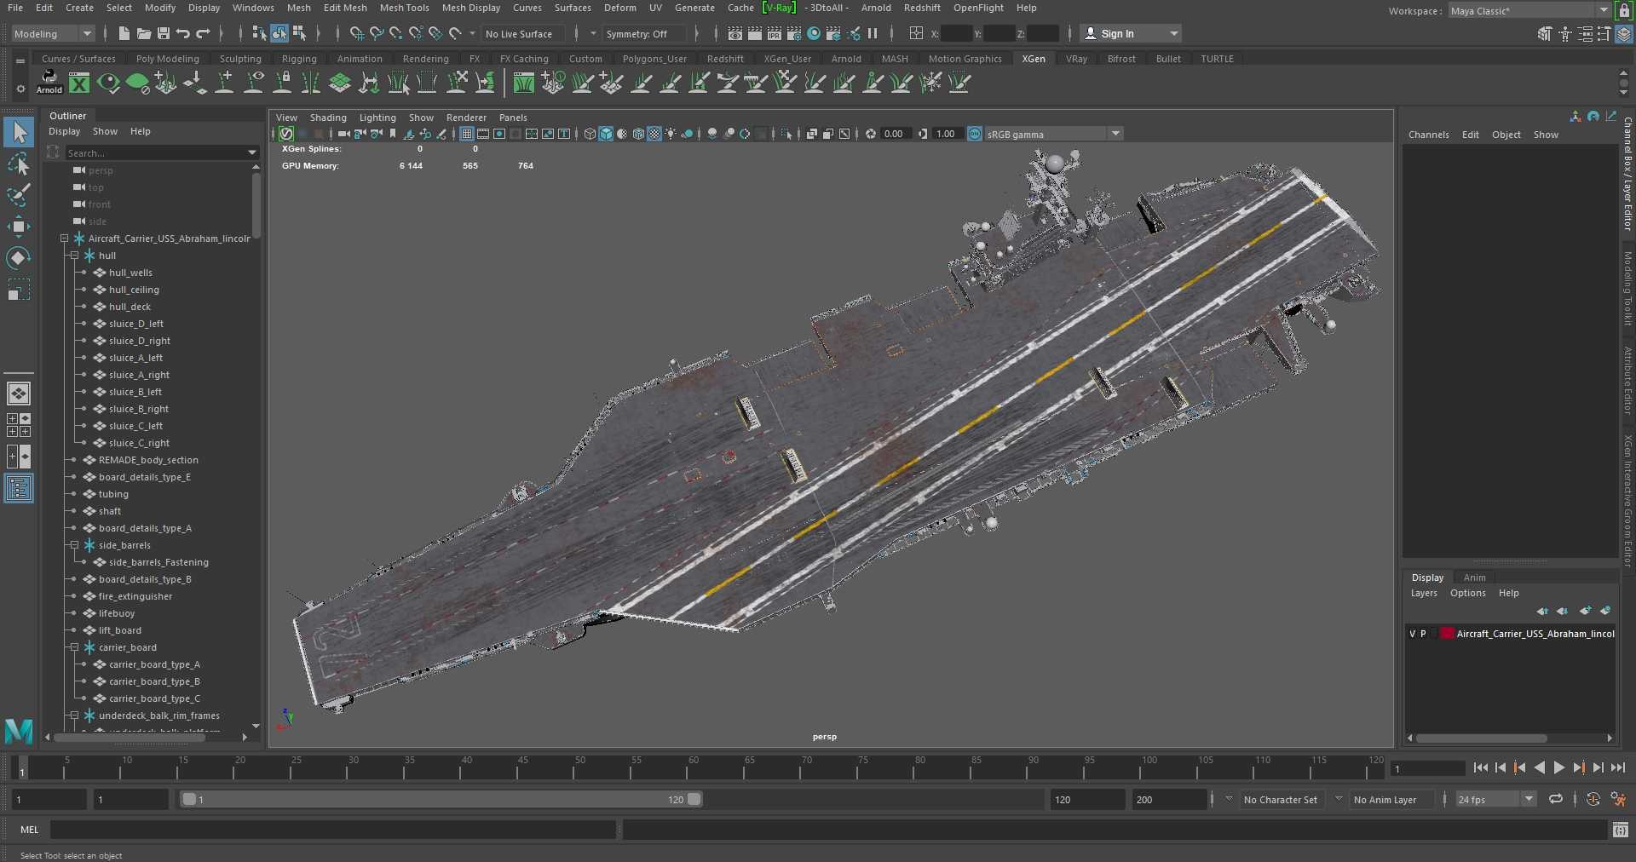Toggle loop playback mode button
Viewport: 1636px width, 862px height.
pos(1556,799)
